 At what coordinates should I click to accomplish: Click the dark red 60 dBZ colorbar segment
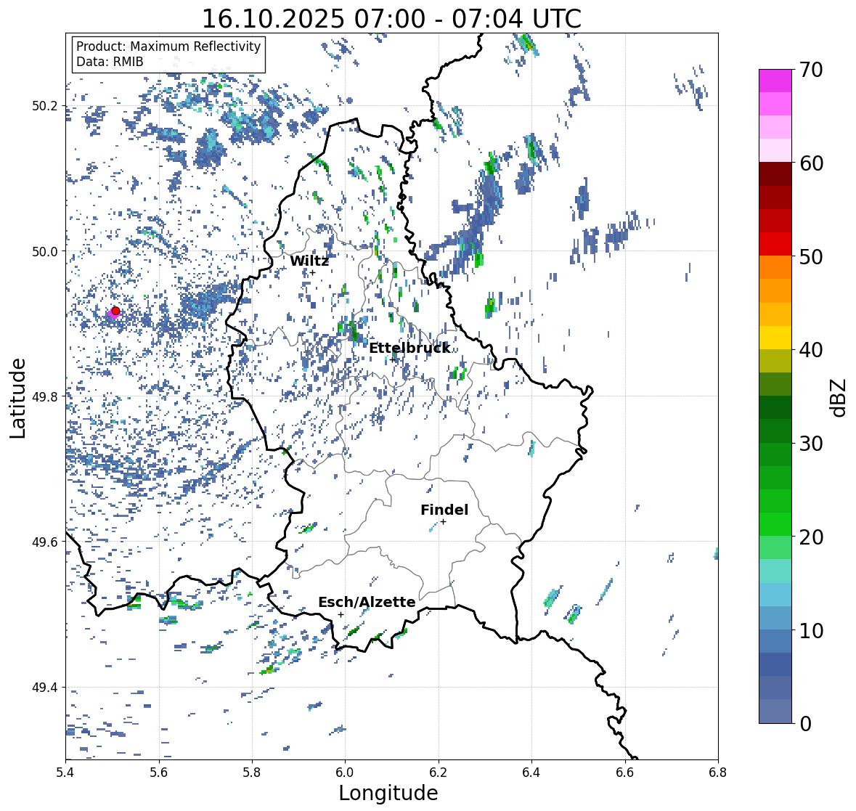(x=775, y=174)
